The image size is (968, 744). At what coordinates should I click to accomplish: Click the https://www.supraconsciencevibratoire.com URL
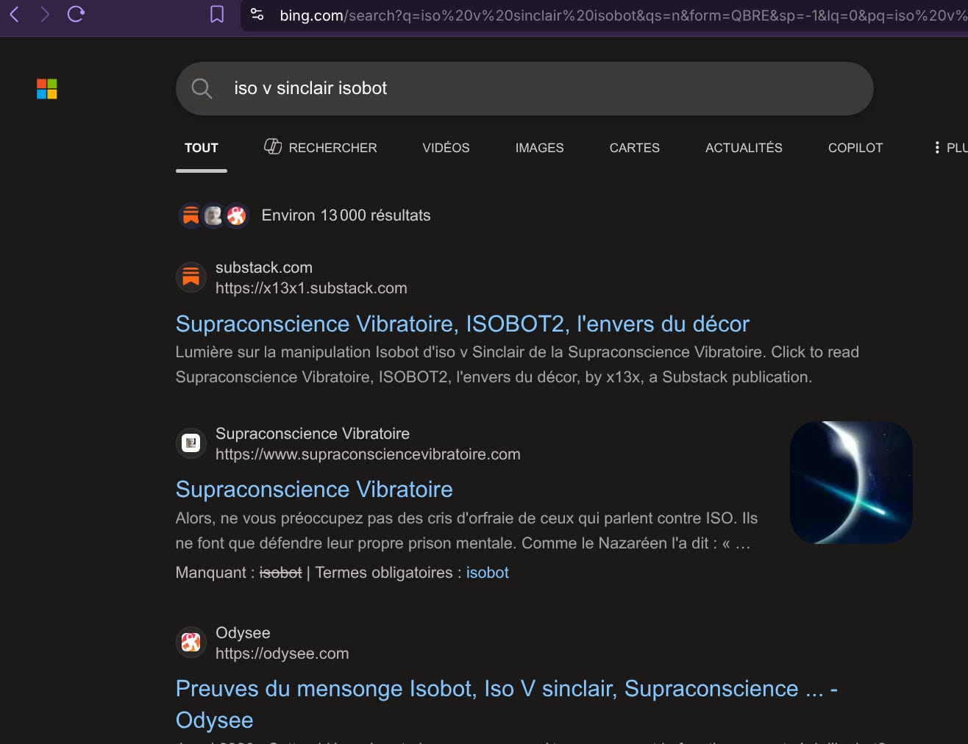[x=368, y=454]
